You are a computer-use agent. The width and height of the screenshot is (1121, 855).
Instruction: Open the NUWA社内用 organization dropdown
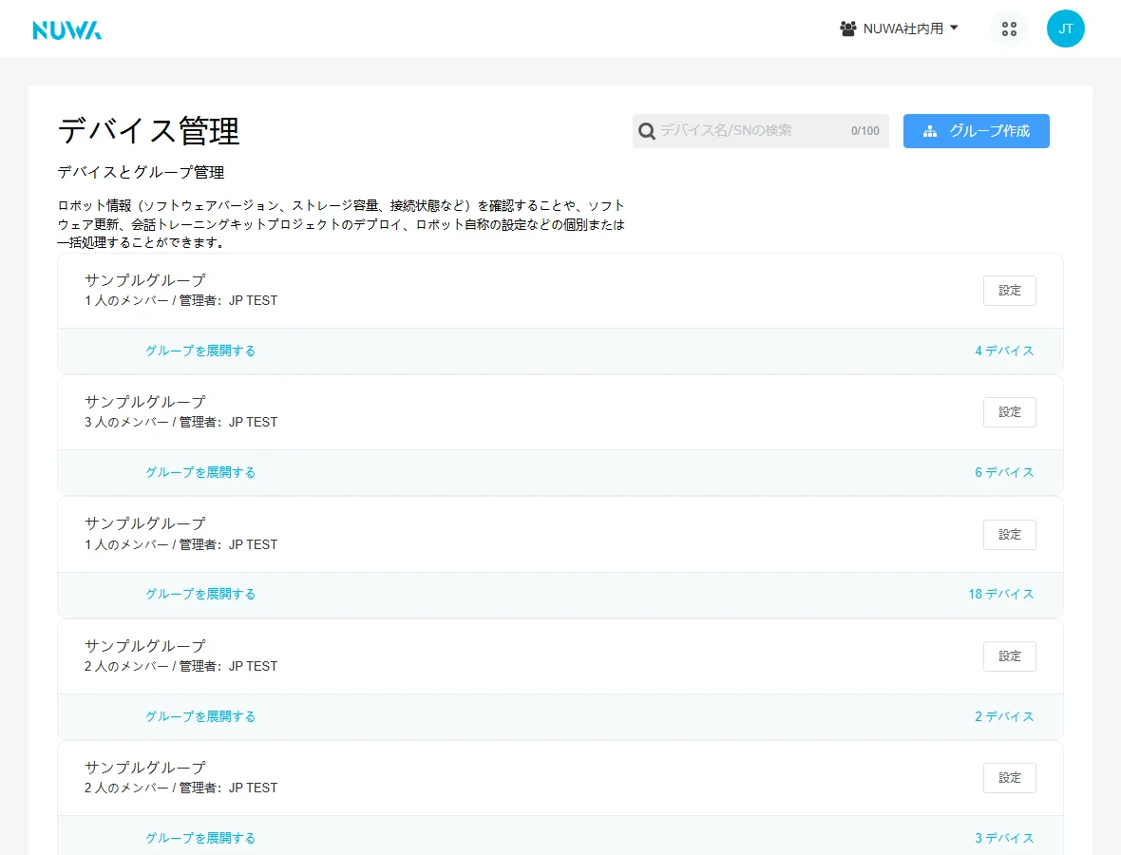coord(899,28)
